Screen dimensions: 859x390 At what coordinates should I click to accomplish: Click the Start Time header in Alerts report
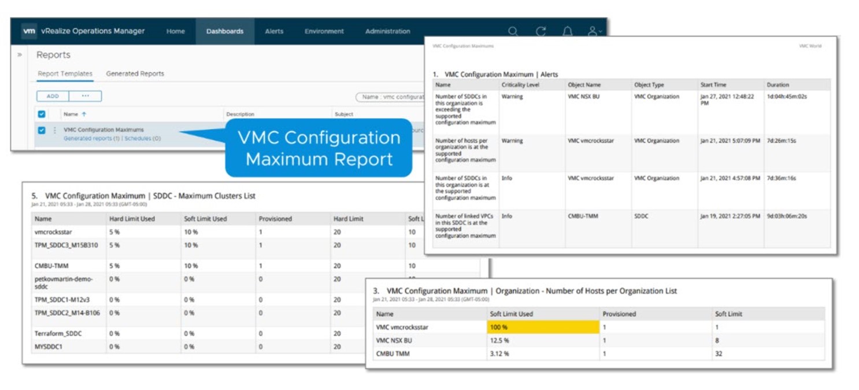[x=713, y=85]
